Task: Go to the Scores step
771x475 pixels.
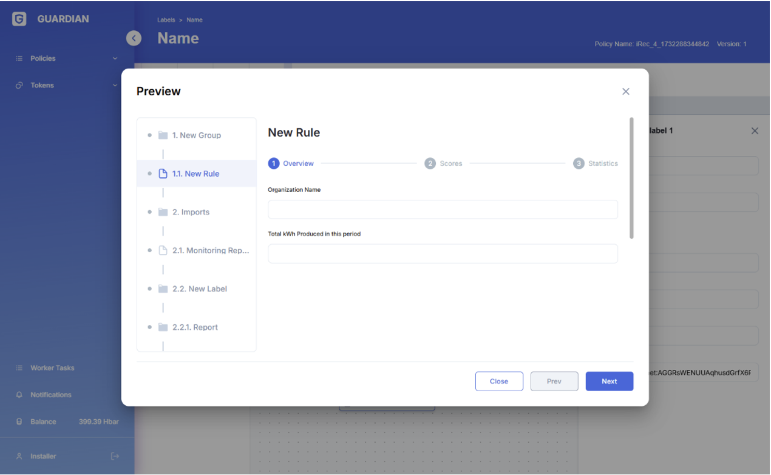Action: click(444, 163)
